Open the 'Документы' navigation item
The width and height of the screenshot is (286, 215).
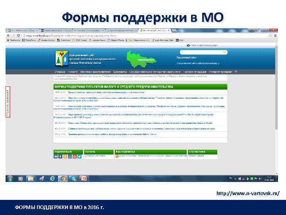(x=120, y=72)
